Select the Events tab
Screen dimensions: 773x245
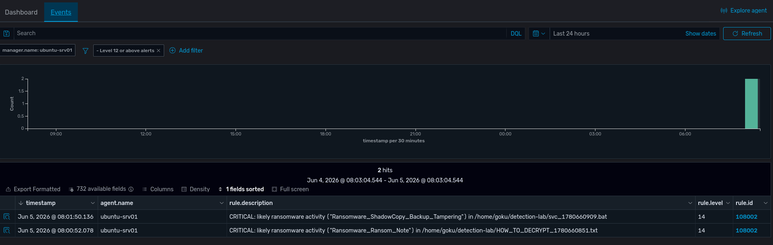61,12
